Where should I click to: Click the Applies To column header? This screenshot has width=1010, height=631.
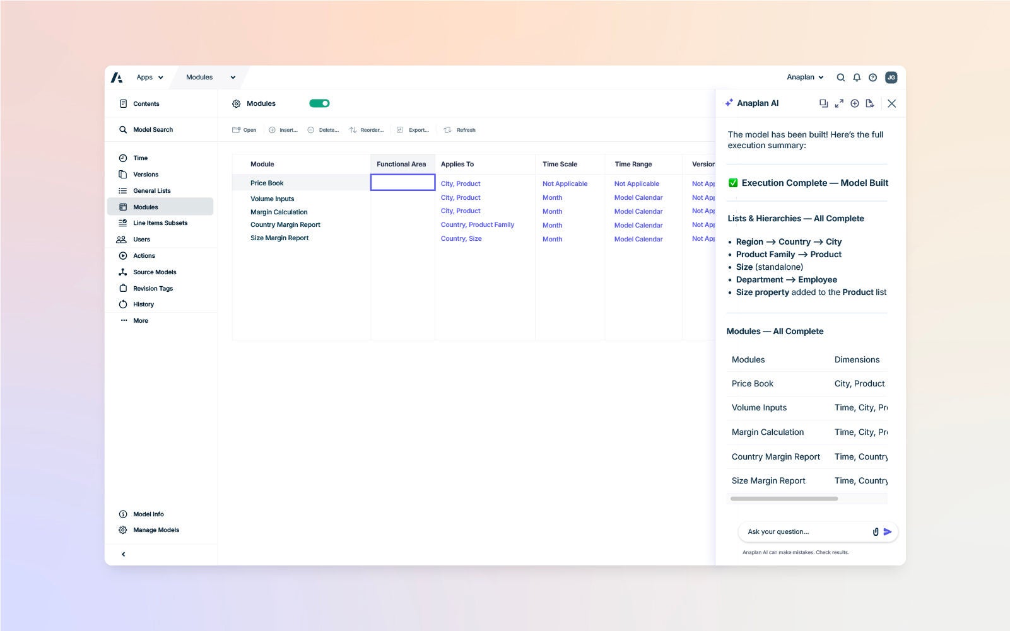tap(484, 164)
